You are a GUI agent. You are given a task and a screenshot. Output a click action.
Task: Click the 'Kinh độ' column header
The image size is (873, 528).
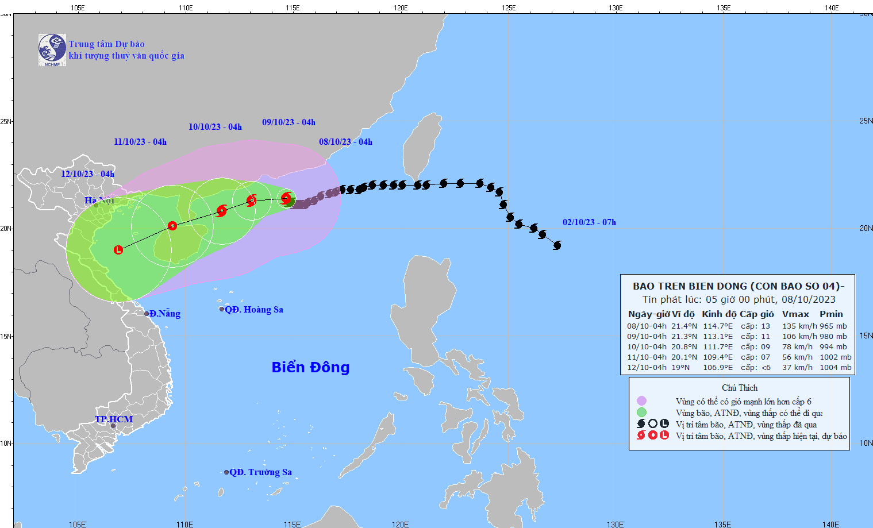[x=719, y=314]
